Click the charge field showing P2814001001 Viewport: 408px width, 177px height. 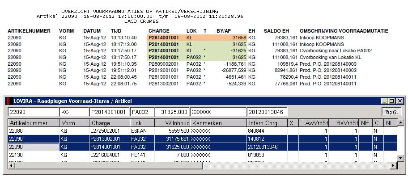click(110, 112)
